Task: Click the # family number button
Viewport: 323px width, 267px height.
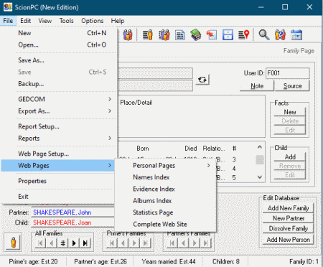Action: tap(62, 243)
